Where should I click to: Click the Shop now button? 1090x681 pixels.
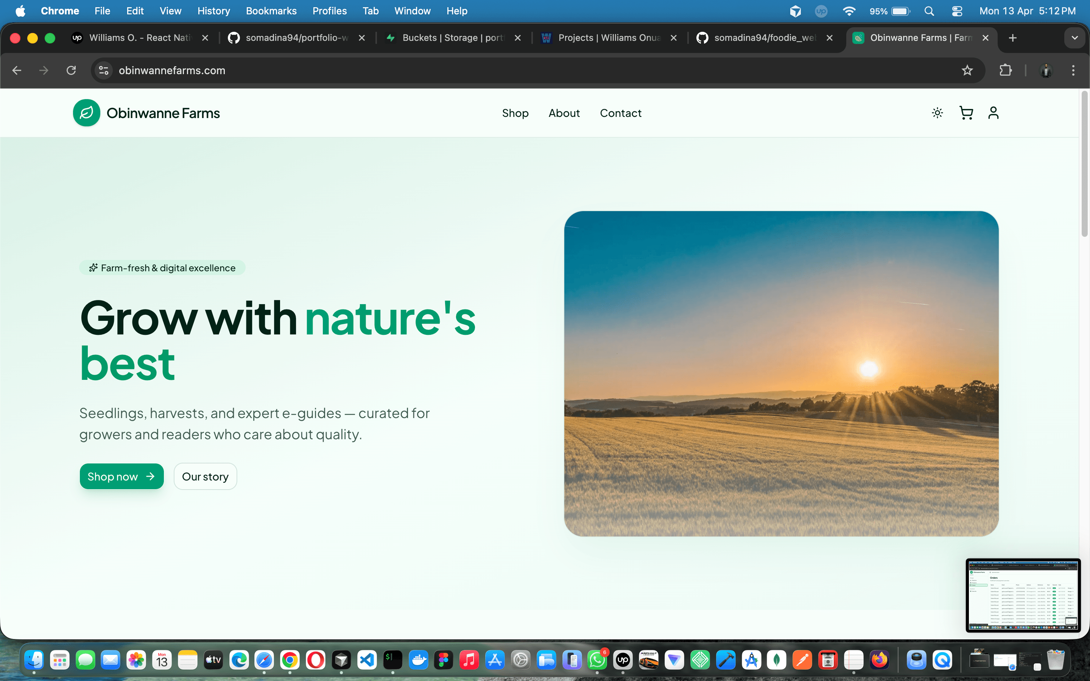[121, 476]
